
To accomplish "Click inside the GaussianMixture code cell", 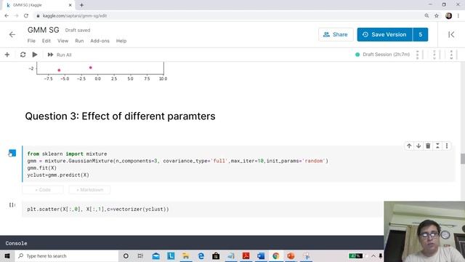I will point(238,164).
